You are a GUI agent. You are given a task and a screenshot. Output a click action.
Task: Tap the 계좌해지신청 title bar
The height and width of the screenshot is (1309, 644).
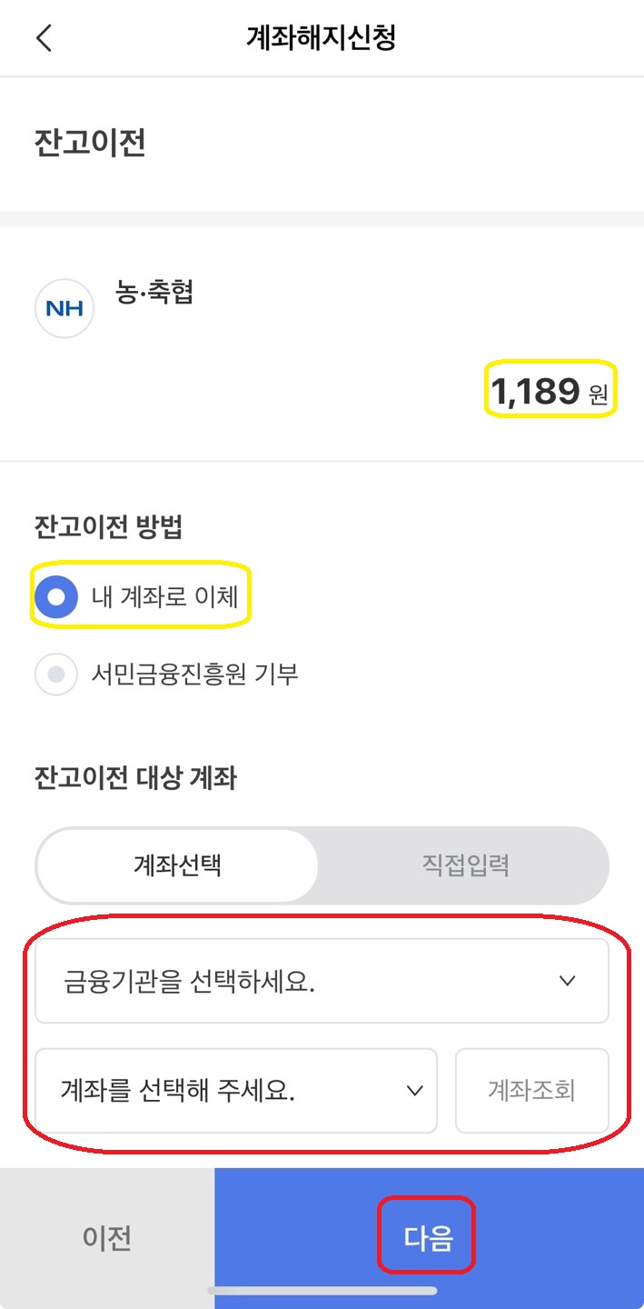pos(322,36)
